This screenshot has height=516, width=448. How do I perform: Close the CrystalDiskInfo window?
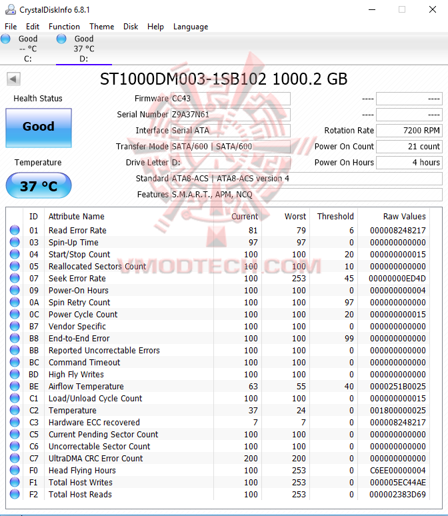(x=433, y=9)
